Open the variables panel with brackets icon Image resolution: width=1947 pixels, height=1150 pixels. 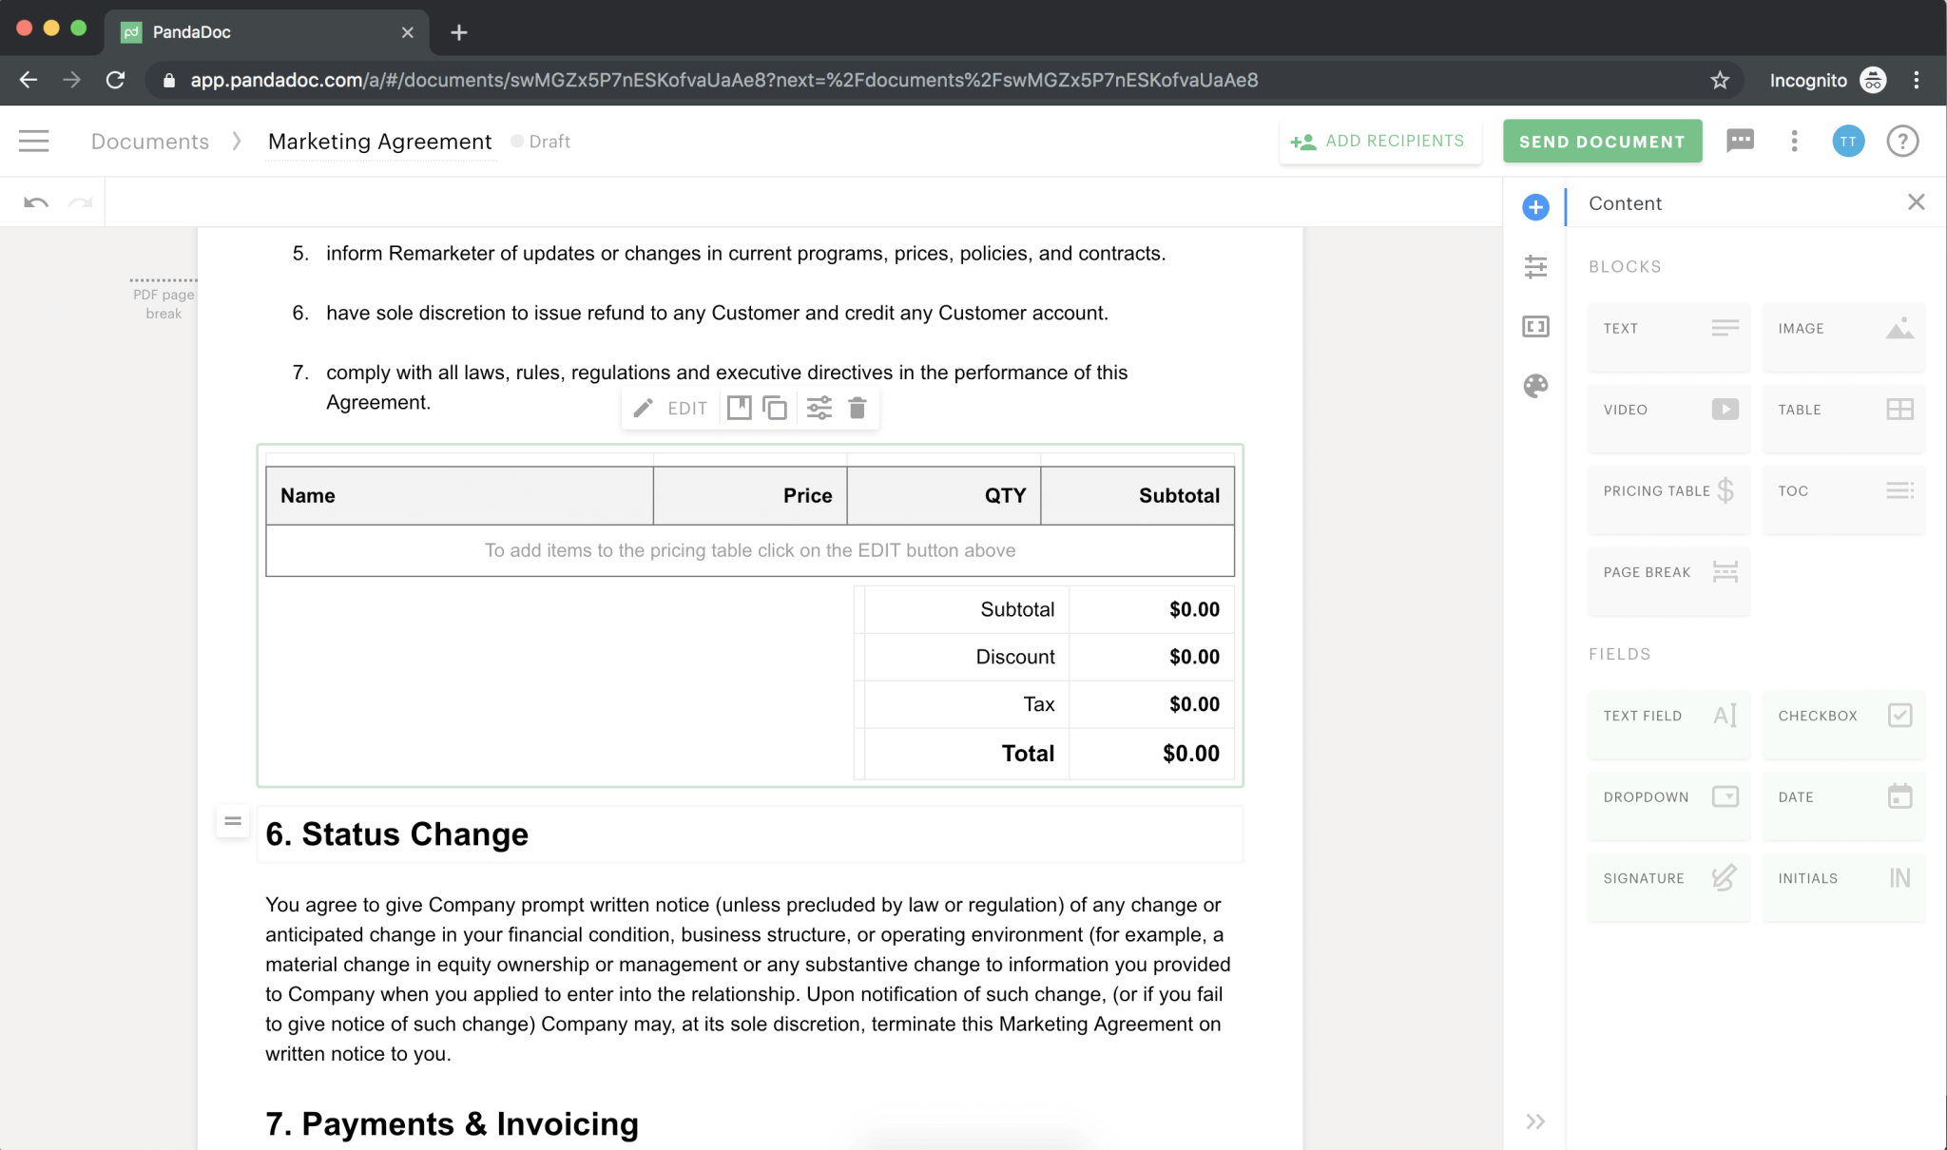point(1534,326)
